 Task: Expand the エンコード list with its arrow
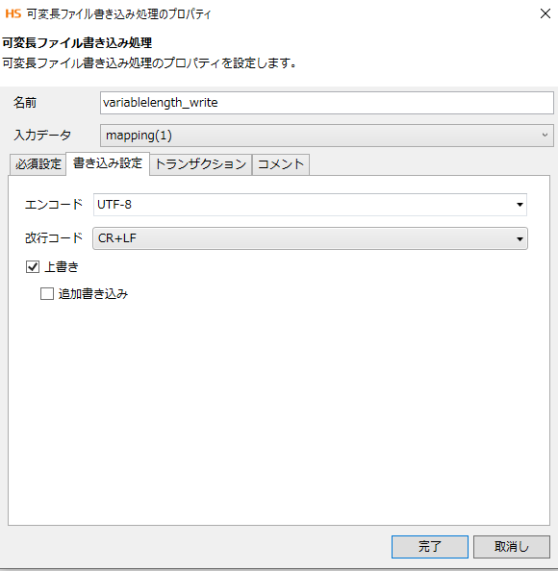click(520, 205)
